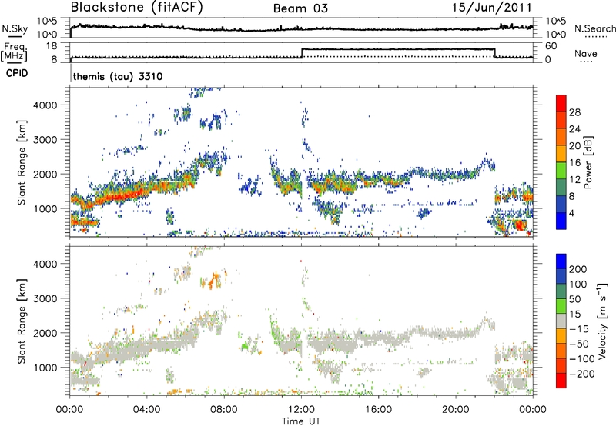The height and width of the screenshot is (426, 616).
Task: Click the 'Power [dB]' colorbar label
Action: pyautogui.click(x=588, y=162)
